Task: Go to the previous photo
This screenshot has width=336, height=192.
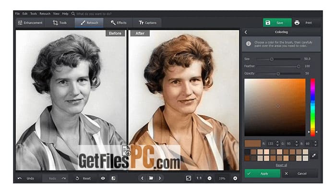Action: tap(142, 178)
